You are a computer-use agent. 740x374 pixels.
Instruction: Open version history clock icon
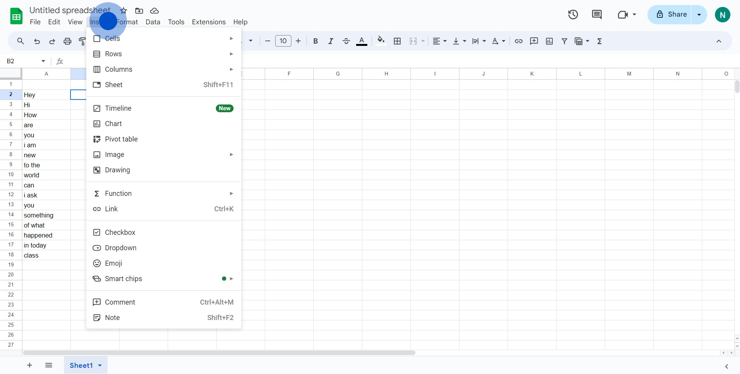tap(573, 15)
